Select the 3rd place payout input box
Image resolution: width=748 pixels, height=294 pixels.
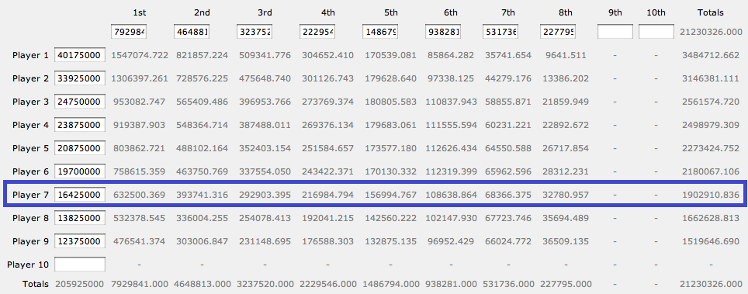pyautogui.click(x=255, y=32)
